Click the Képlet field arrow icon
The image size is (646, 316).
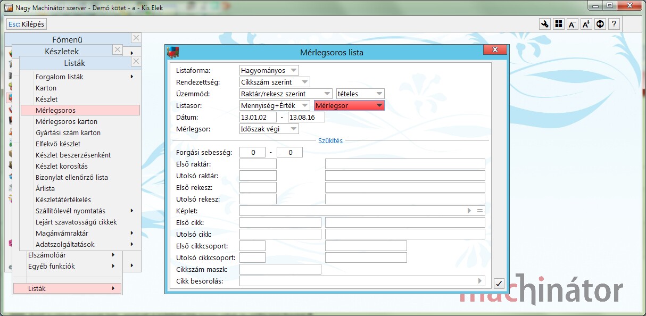[x=469, y=211]
